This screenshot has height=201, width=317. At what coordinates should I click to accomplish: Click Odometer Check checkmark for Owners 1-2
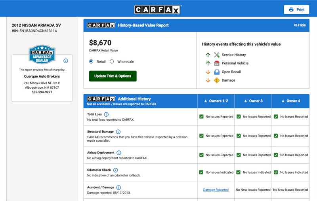point(201,173)
